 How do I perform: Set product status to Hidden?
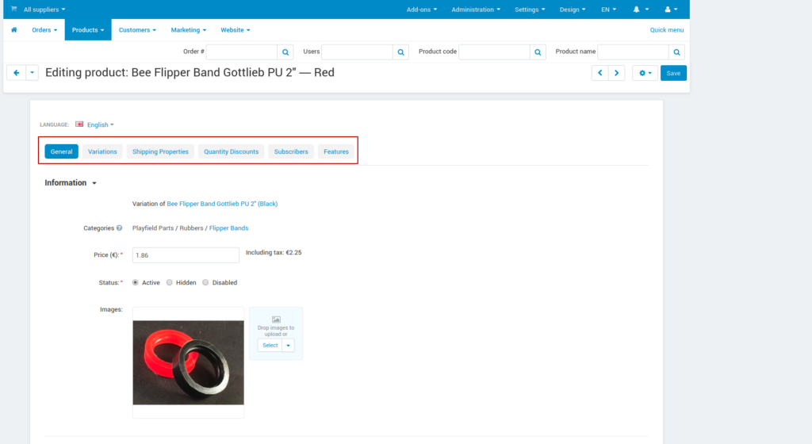click(x=170, y=282)
